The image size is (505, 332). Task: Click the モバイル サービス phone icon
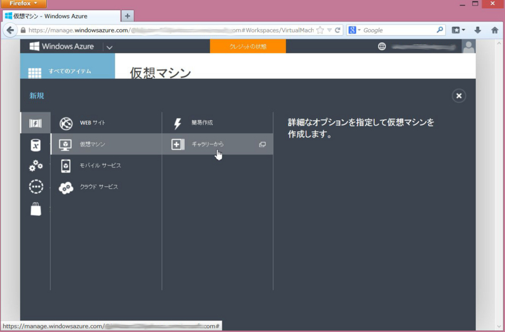click(66, 166)
